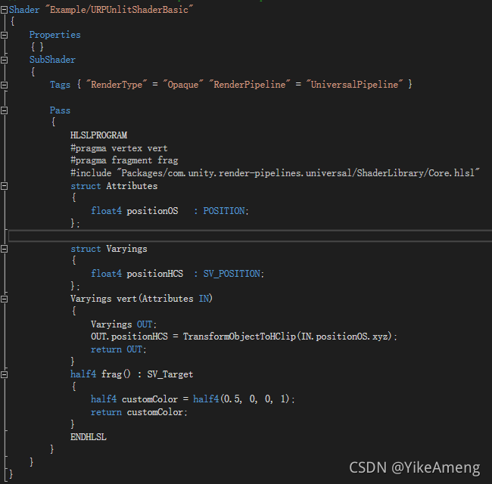This screenshot has width=492, height=484.
Task: Click the #pragma fragment frag line
Action: [x=124, y=160]
